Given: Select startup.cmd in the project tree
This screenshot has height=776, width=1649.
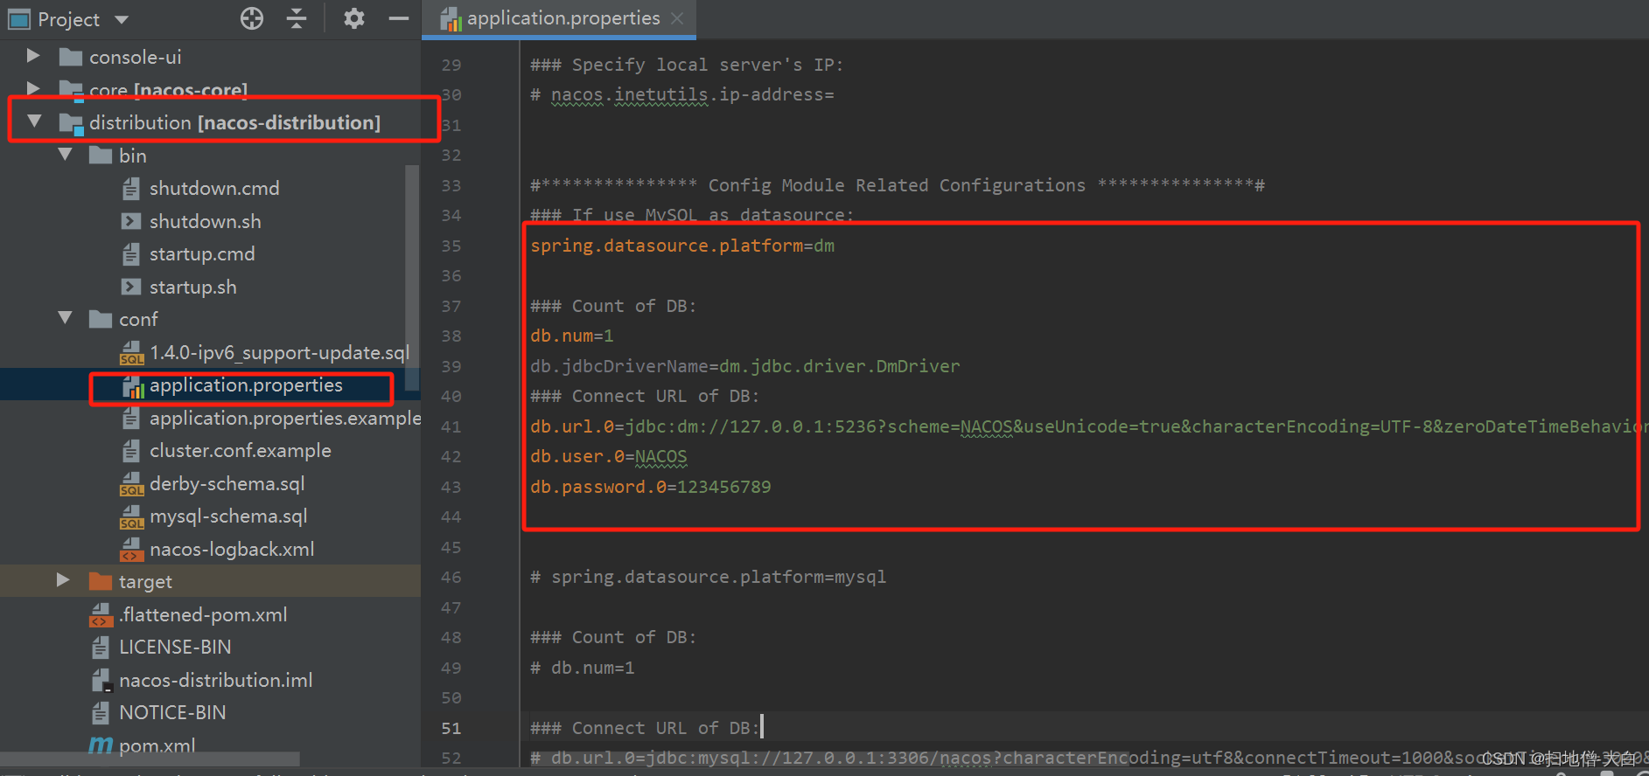Looking at the screenshot, I should tap(202, 253).
